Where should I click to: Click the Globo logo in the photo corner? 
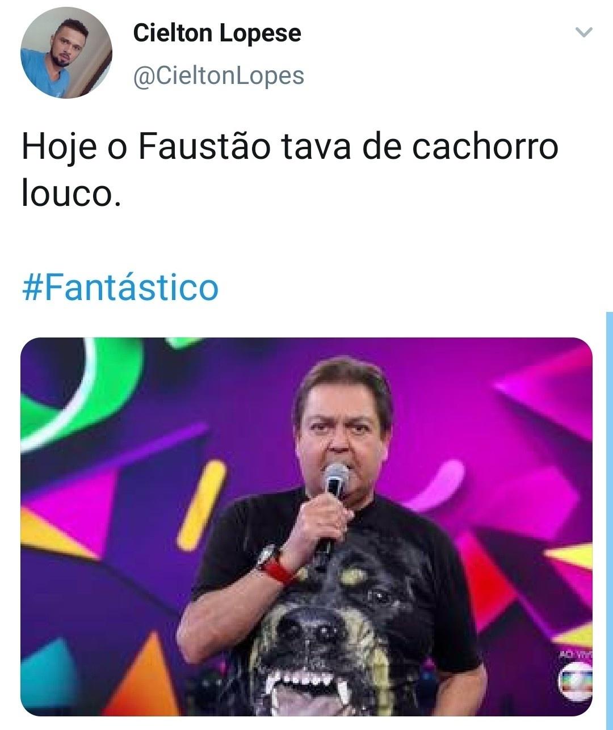[x=574, y=681]
